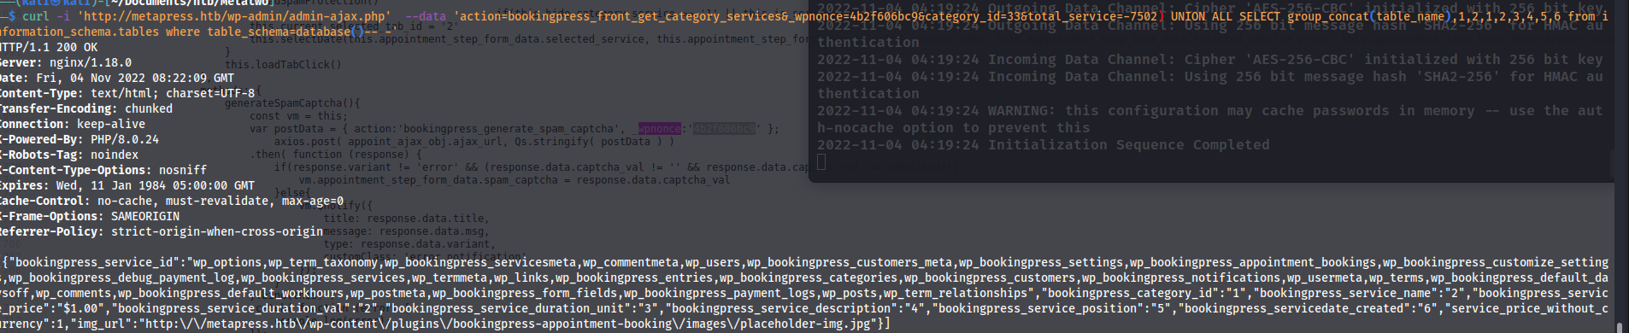Click 'bookingpress_generate_spam_captcha' in background code

coord(509,129)
